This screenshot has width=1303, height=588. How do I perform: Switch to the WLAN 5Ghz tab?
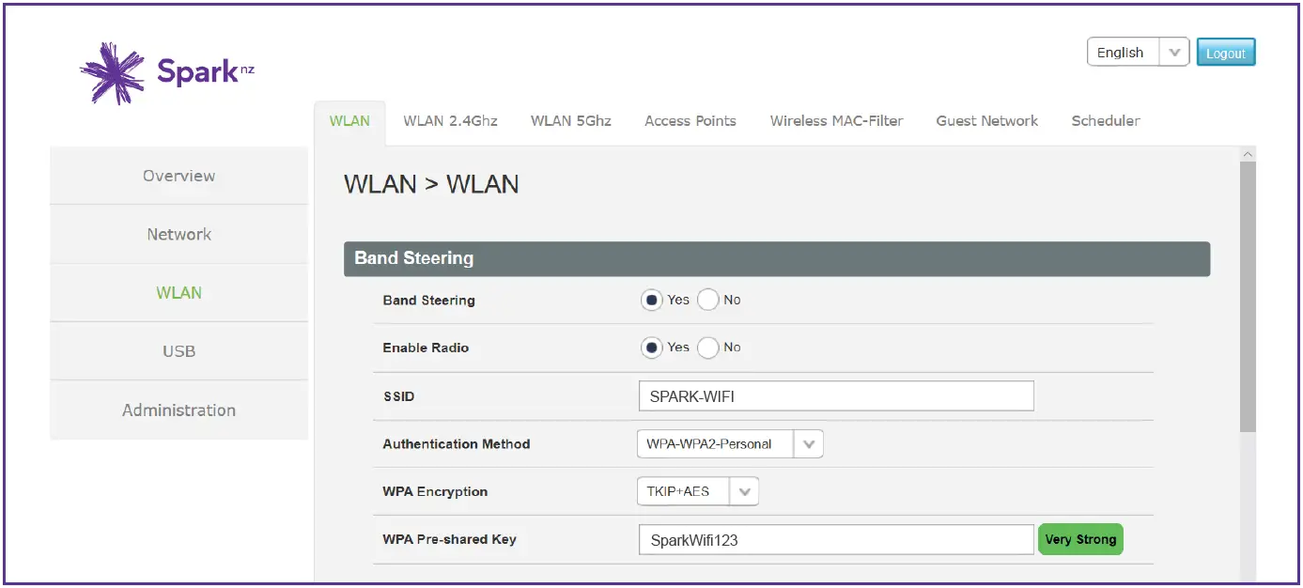(570, 120)
